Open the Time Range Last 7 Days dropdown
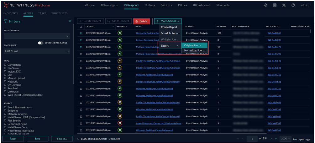This screenshot has height=143, width=315. [37, 51]
